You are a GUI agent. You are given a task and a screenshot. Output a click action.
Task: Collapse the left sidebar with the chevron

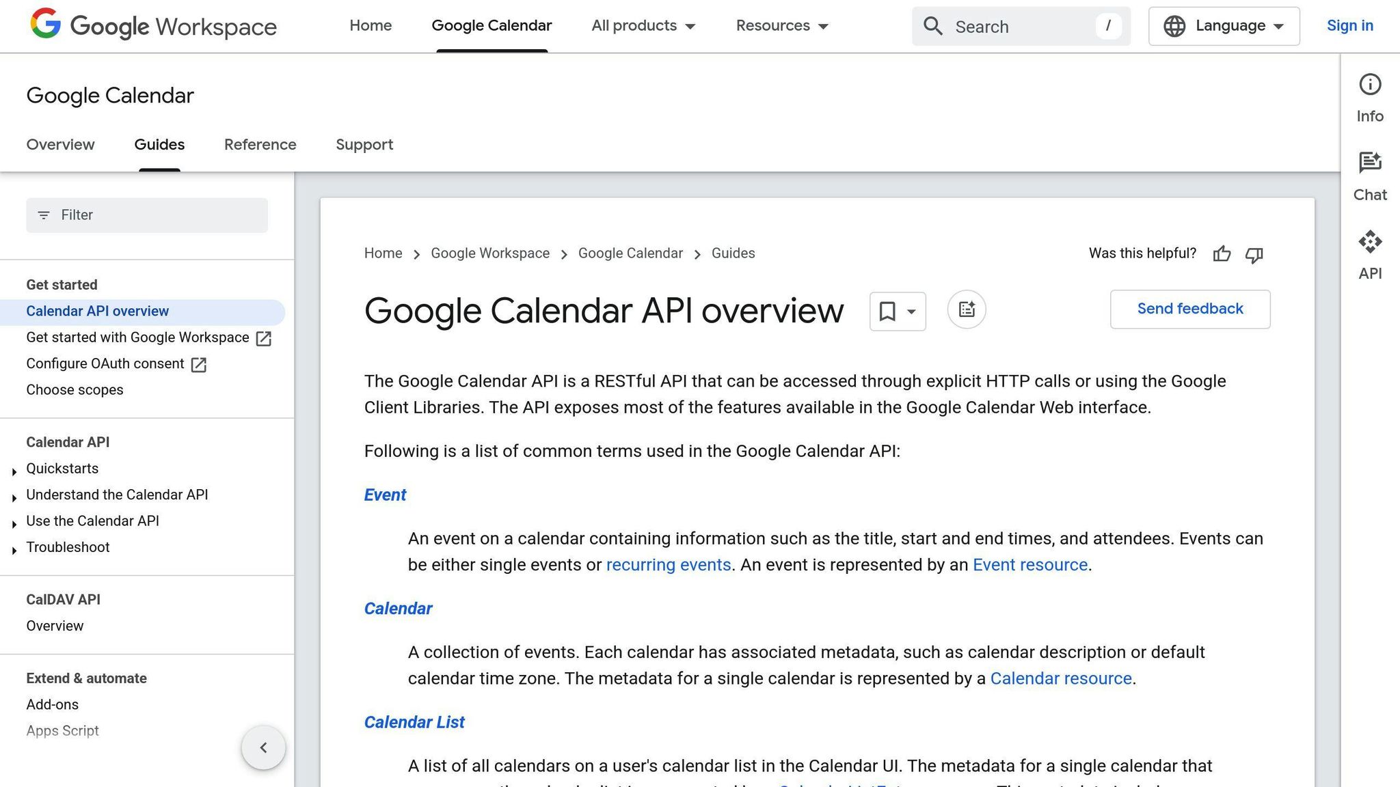tap(263, 747)
